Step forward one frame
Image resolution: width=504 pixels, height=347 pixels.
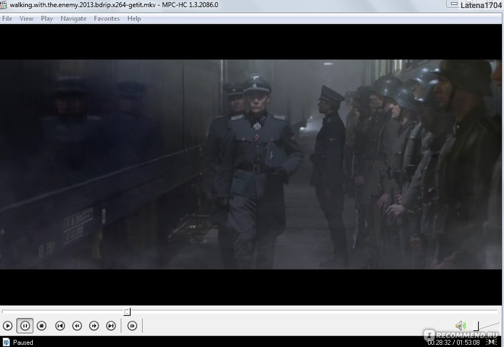(x=132, y=326)
